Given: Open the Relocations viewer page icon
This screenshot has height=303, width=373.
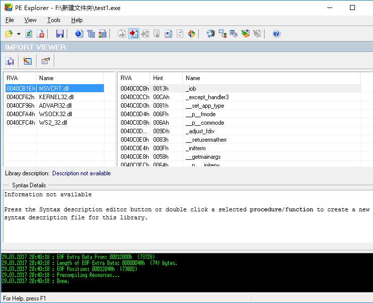Looking at the screenshot, I should (x=168, y=34).
